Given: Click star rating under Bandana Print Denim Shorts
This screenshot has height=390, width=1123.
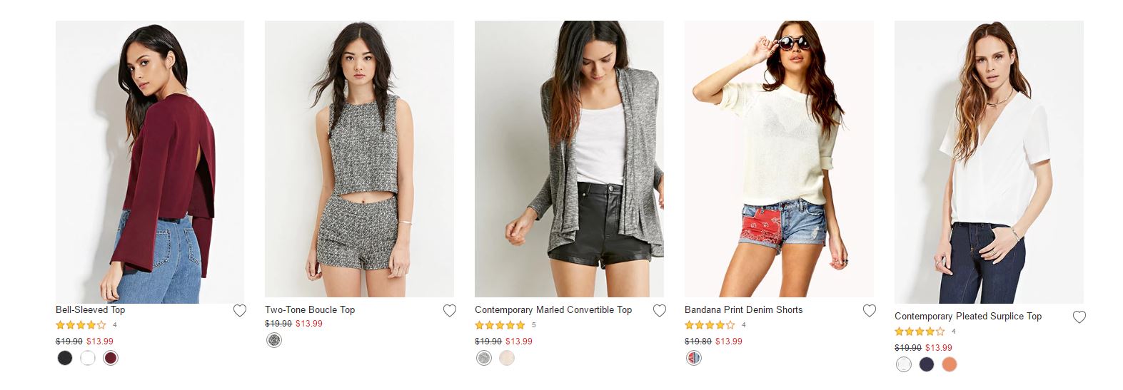Looking at the screenshot, I should [710, 325].
